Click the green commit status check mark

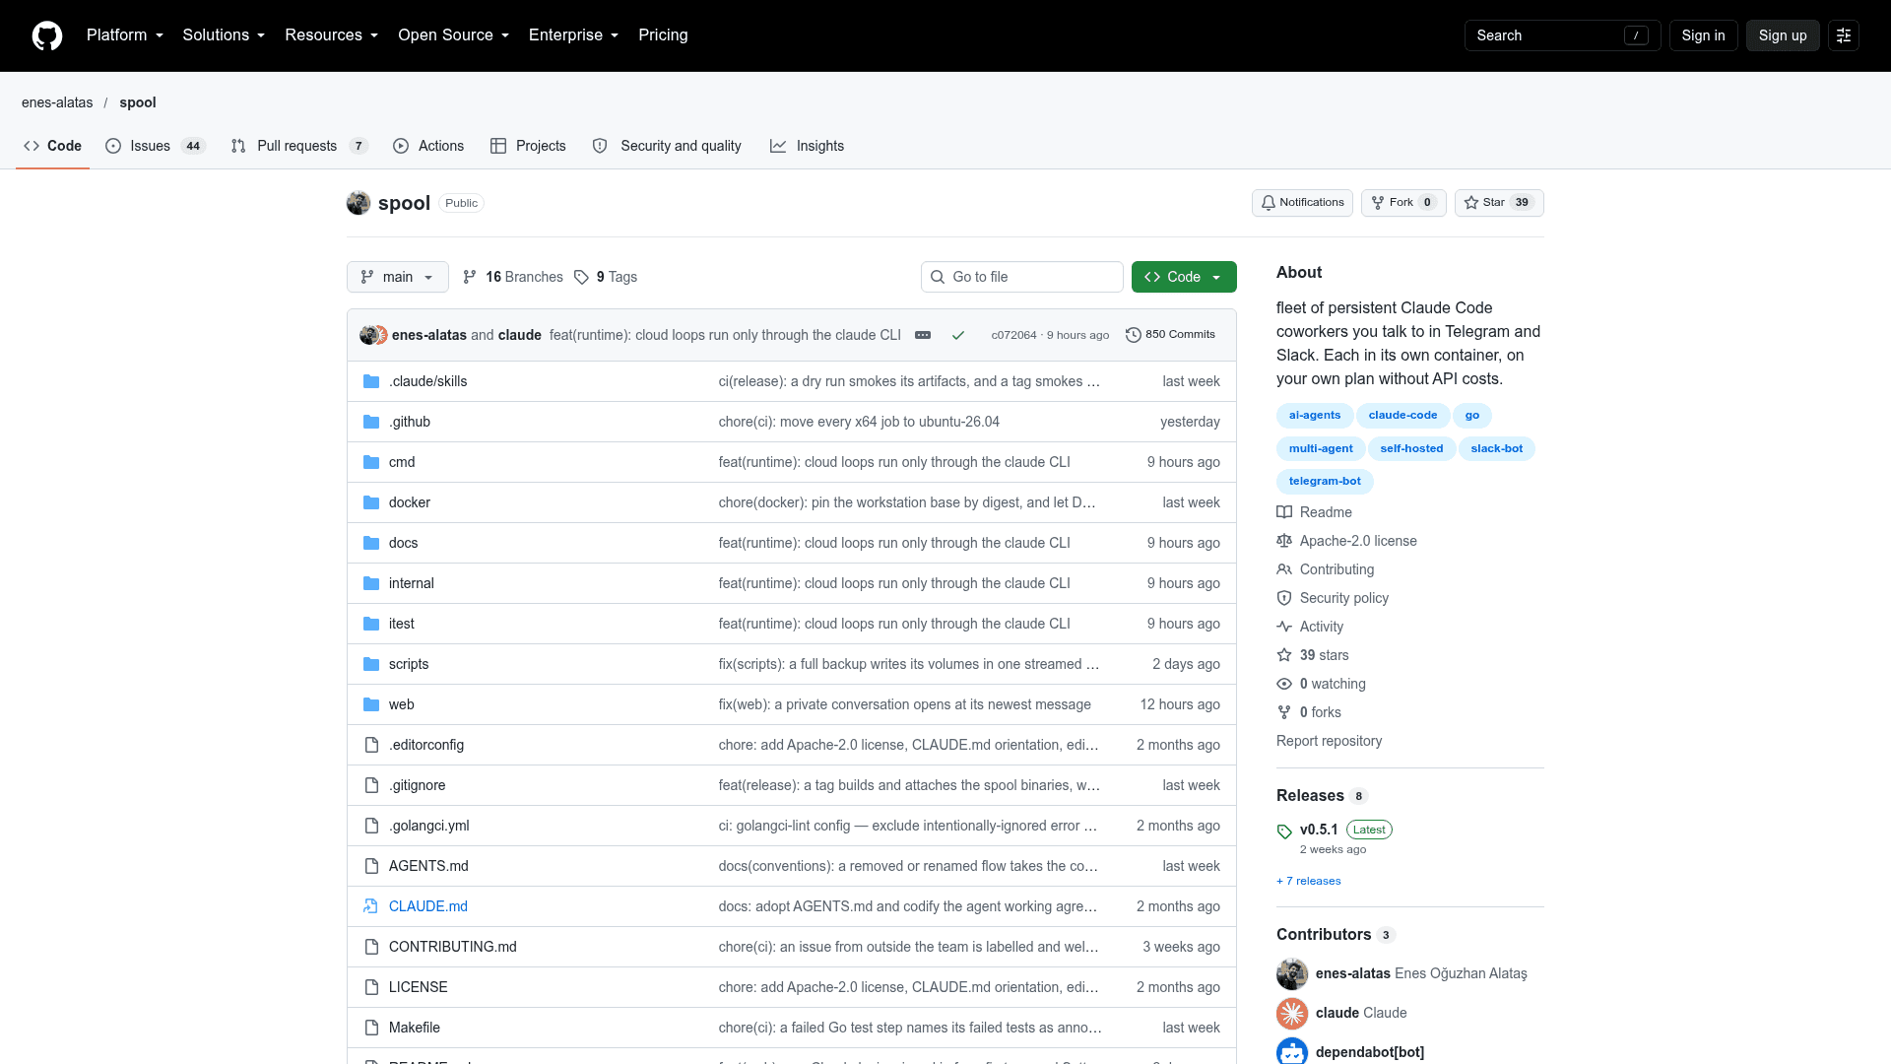point(957,335)
